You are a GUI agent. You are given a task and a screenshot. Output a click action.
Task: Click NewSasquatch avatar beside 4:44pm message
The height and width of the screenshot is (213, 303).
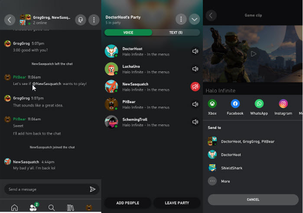click(7, 162)
